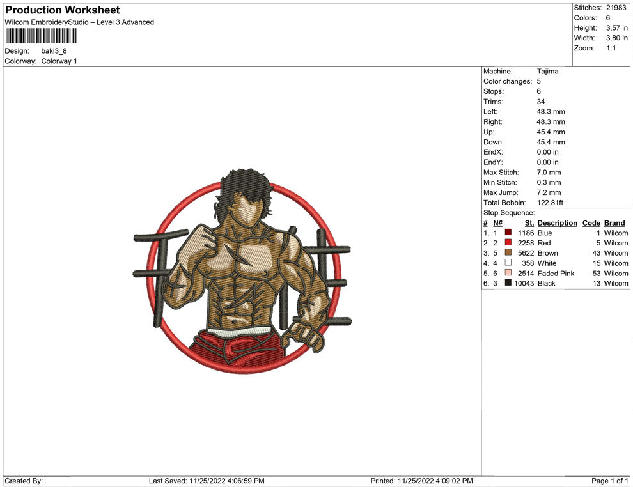633x487 pixels.
Task: Click the Created By label in footer
Action: pos(24,481)
